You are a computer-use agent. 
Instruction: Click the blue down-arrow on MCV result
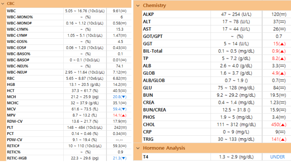[x=123, y=109]
